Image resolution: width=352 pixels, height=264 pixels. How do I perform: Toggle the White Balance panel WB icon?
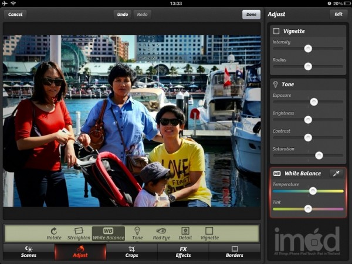tap(277, 174)
